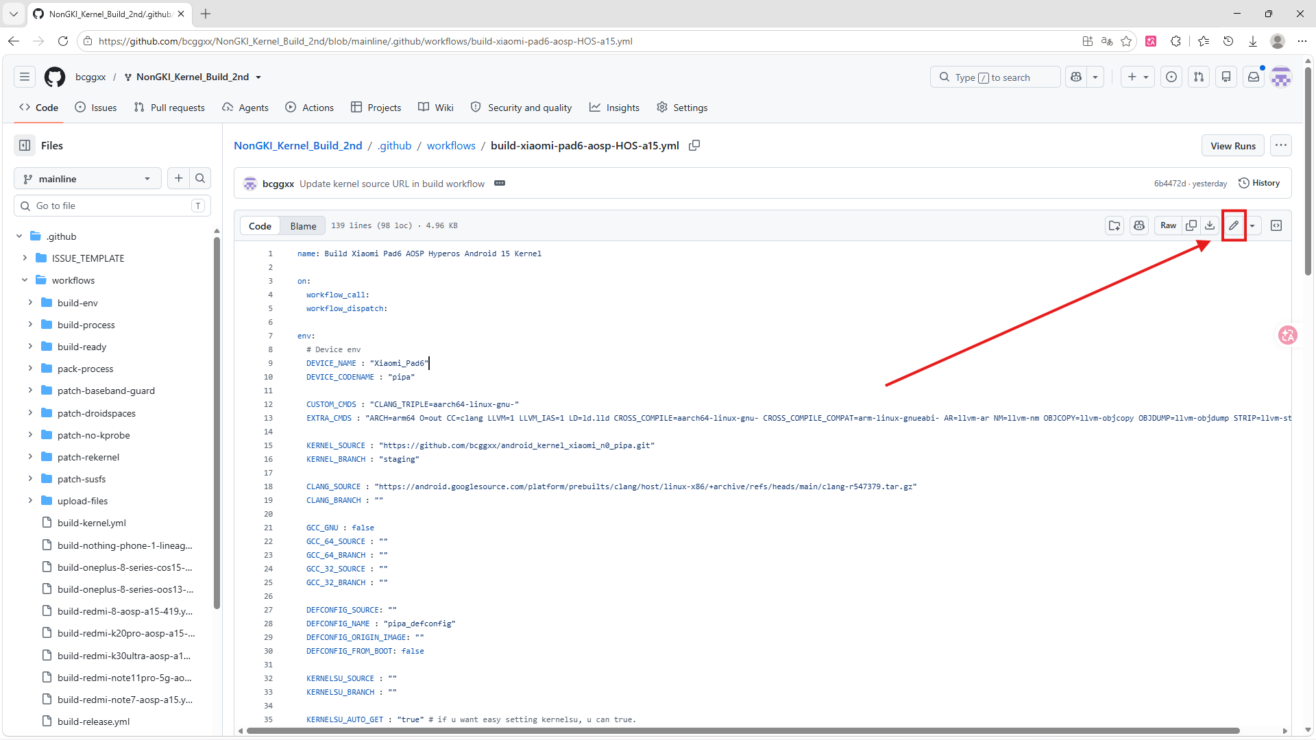
Task: Open the global navigation hamburger menu
Action: pos(25,77)
